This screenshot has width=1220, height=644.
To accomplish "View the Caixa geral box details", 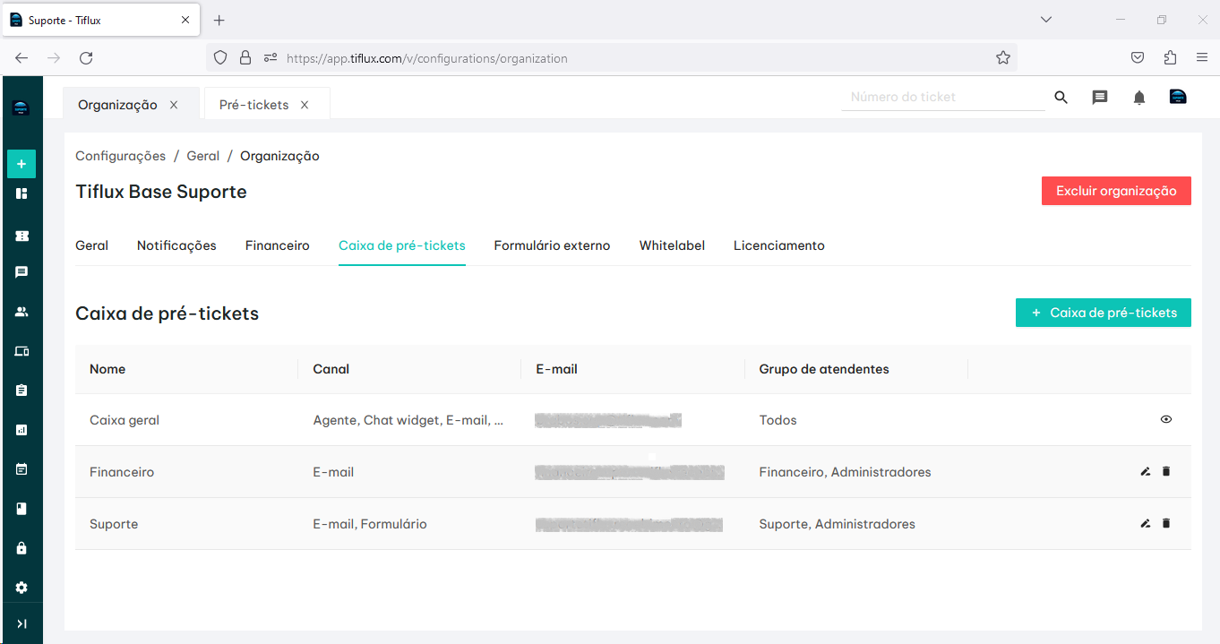I will (1165, 419).
